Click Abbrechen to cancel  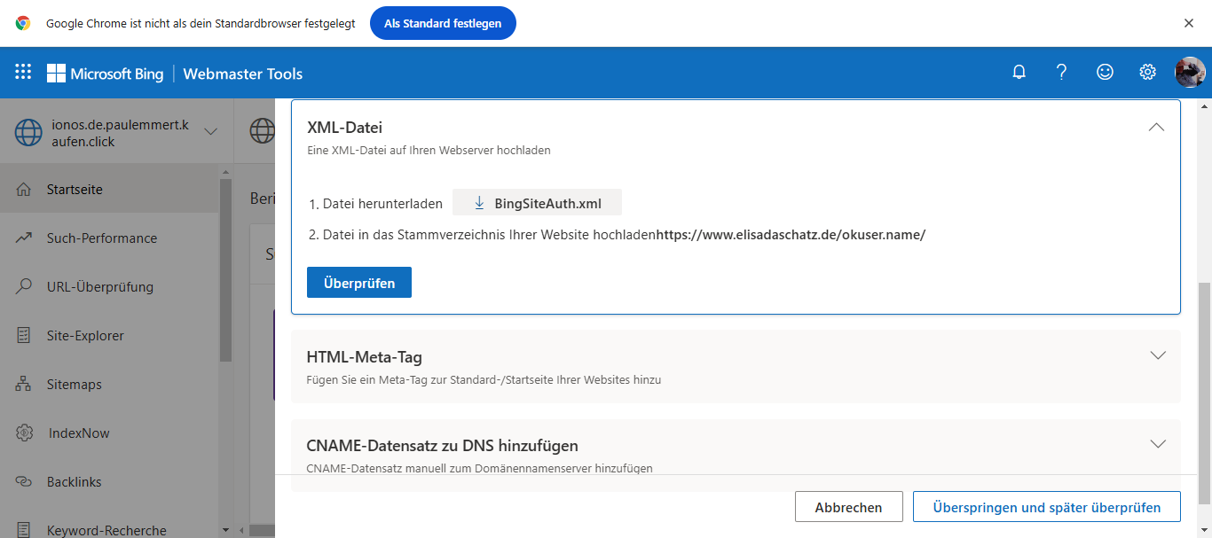tap(848, 507)
